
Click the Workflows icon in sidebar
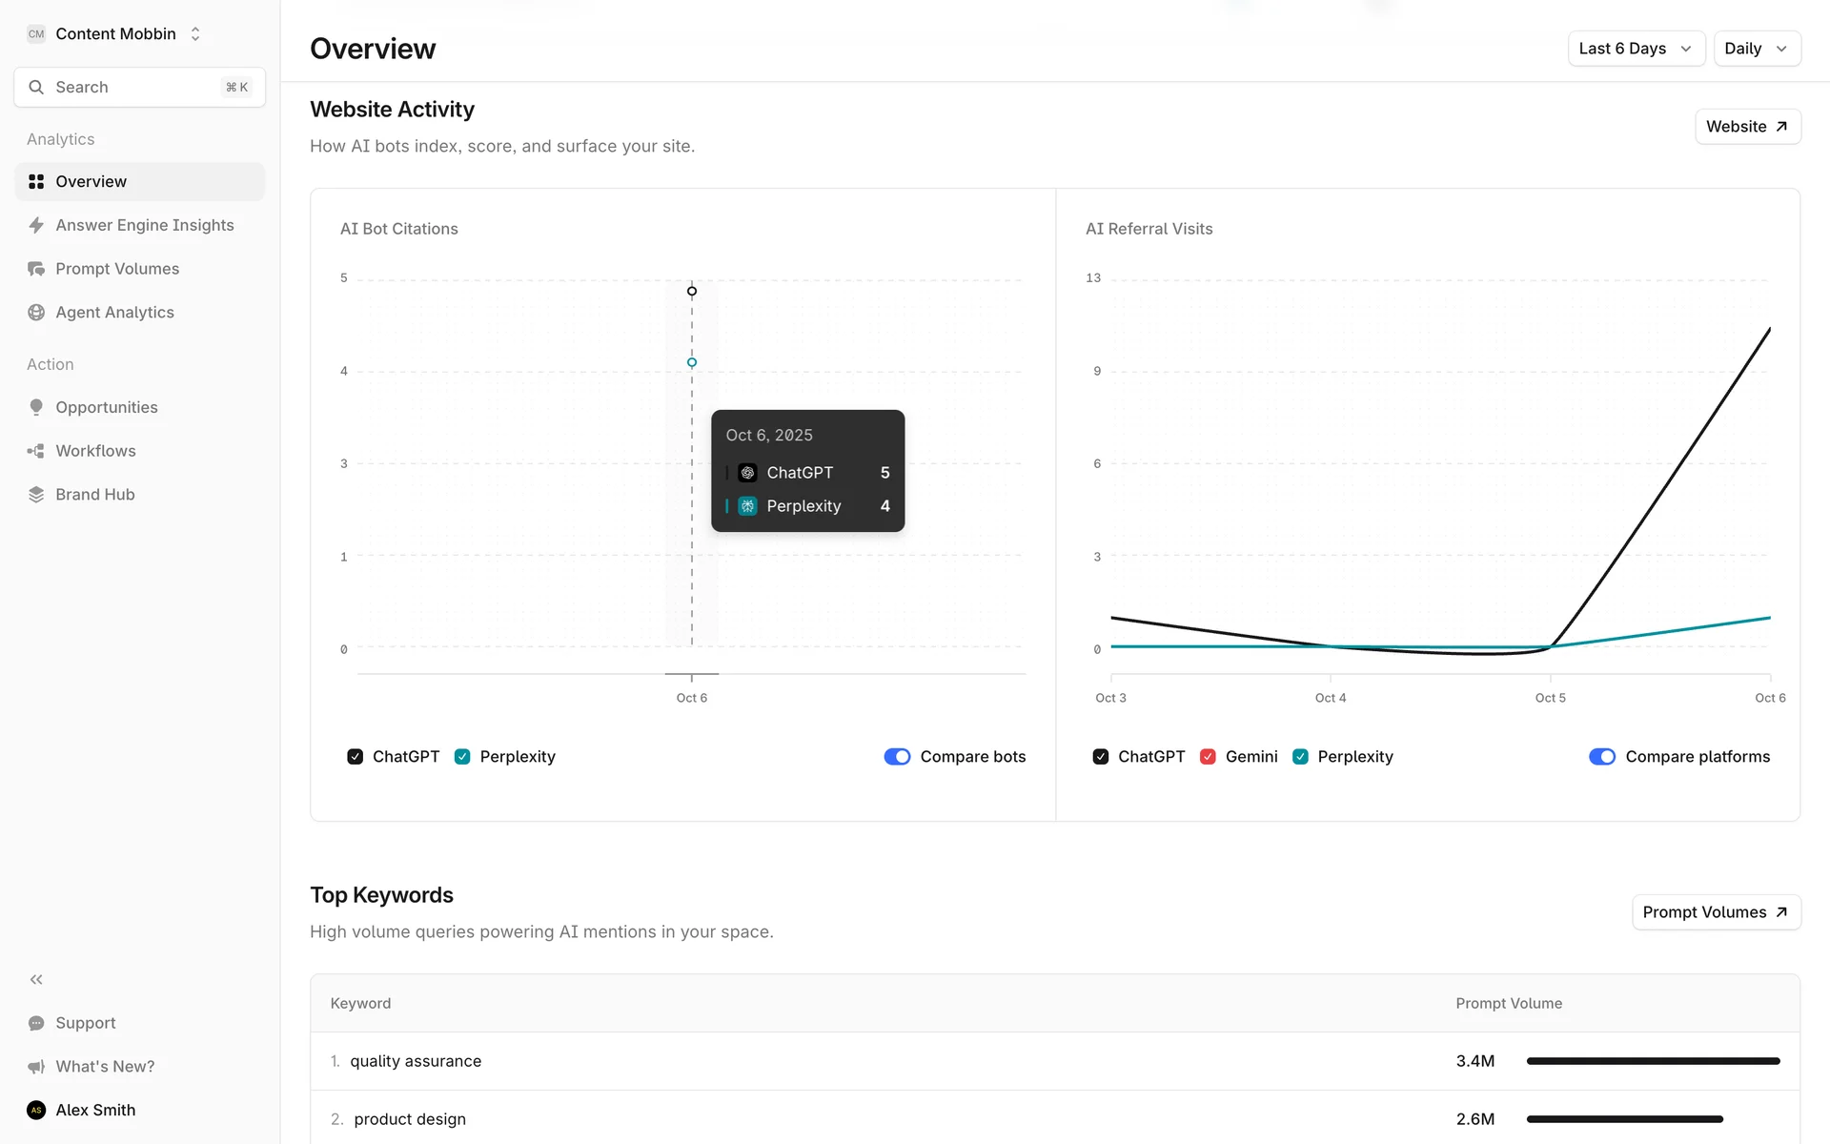(x=36, y=451)
